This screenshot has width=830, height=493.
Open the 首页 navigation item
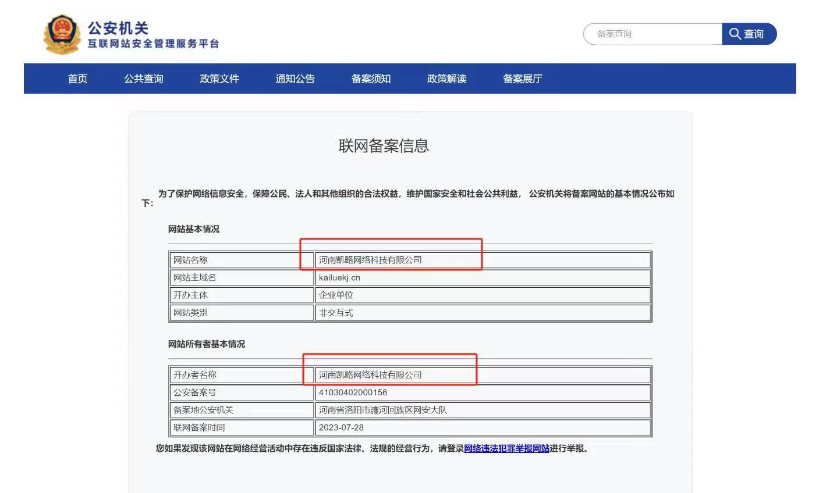tap(77, 78)
